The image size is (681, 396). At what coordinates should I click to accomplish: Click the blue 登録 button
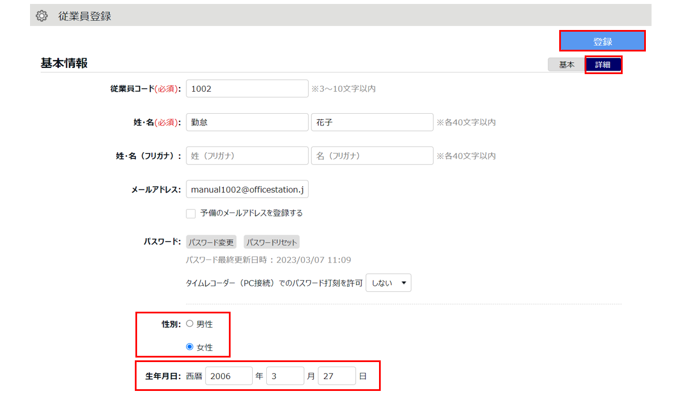coord(603,41)
